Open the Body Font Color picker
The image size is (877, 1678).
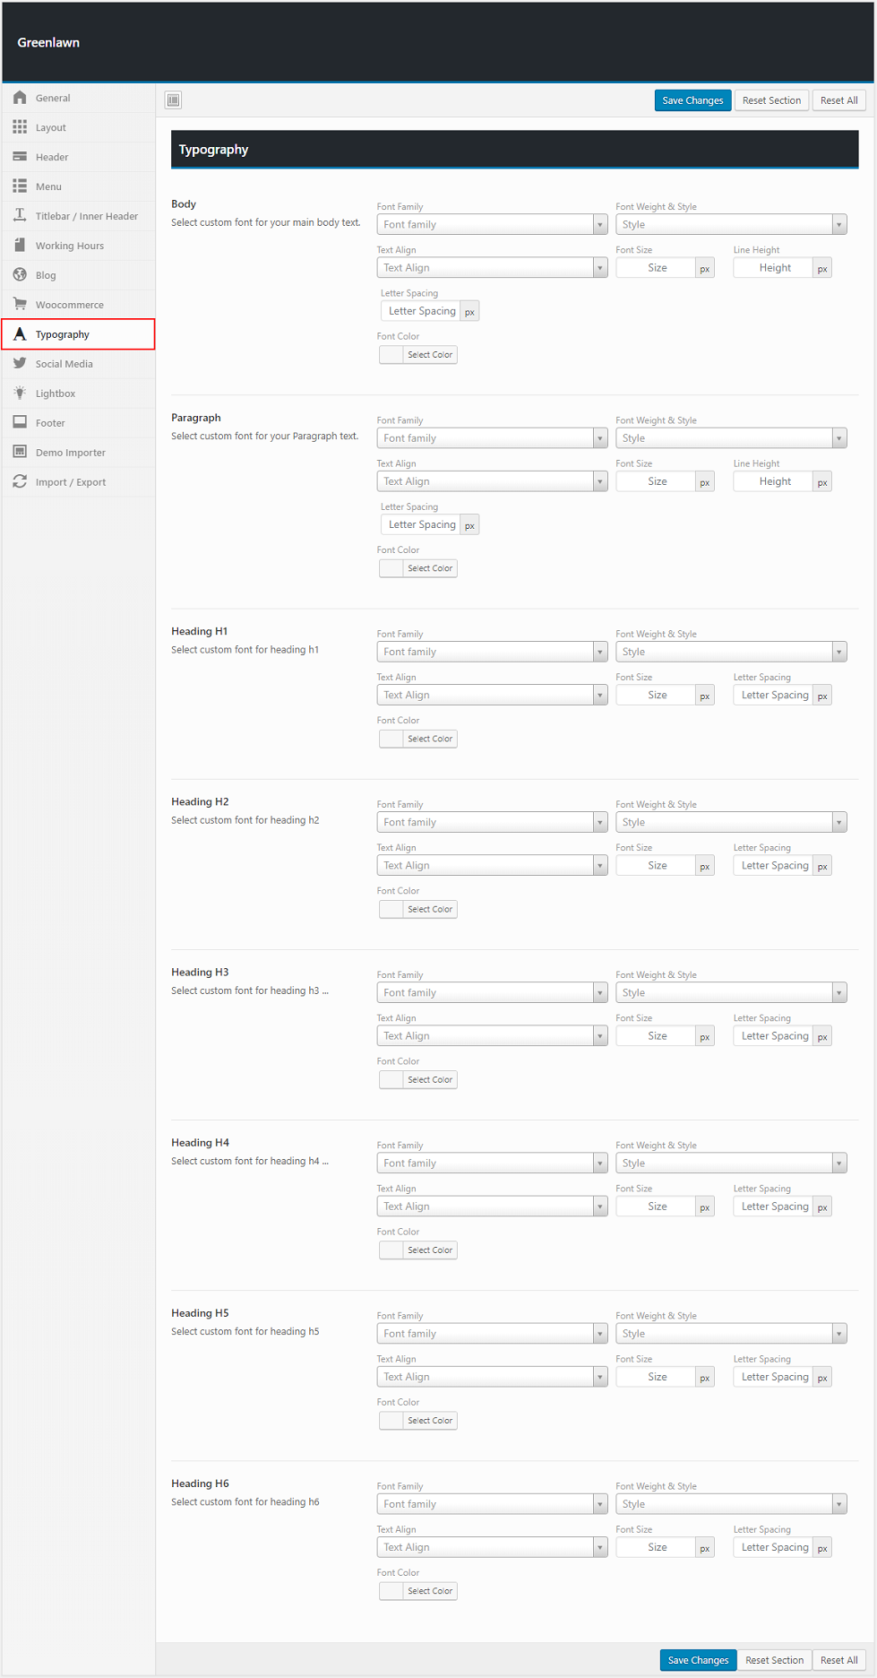pos(418,355)
